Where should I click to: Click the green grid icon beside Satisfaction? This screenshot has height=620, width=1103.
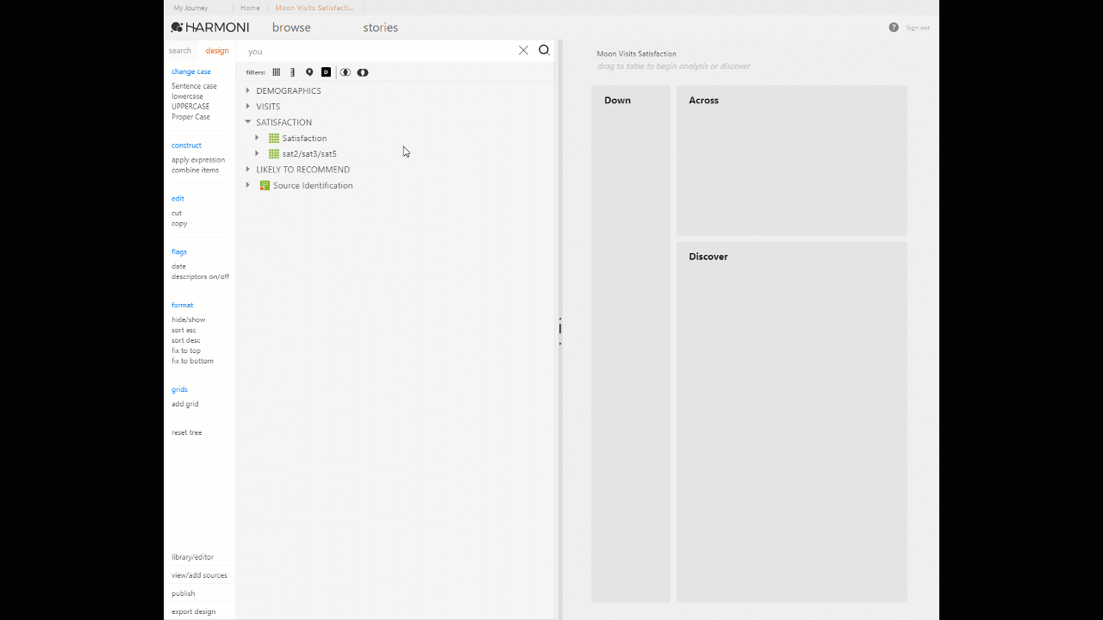[x=274, y=138]
